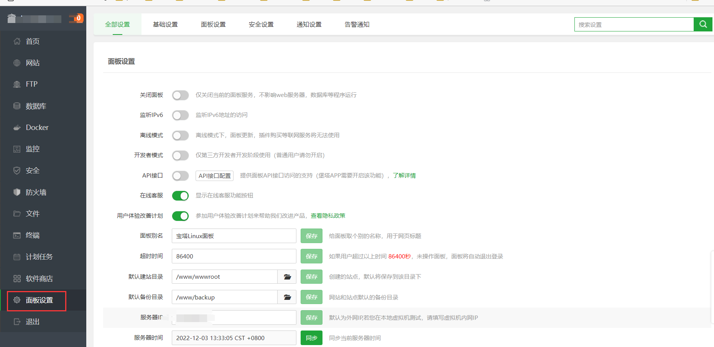Select the 全部设置 tab

117,24
